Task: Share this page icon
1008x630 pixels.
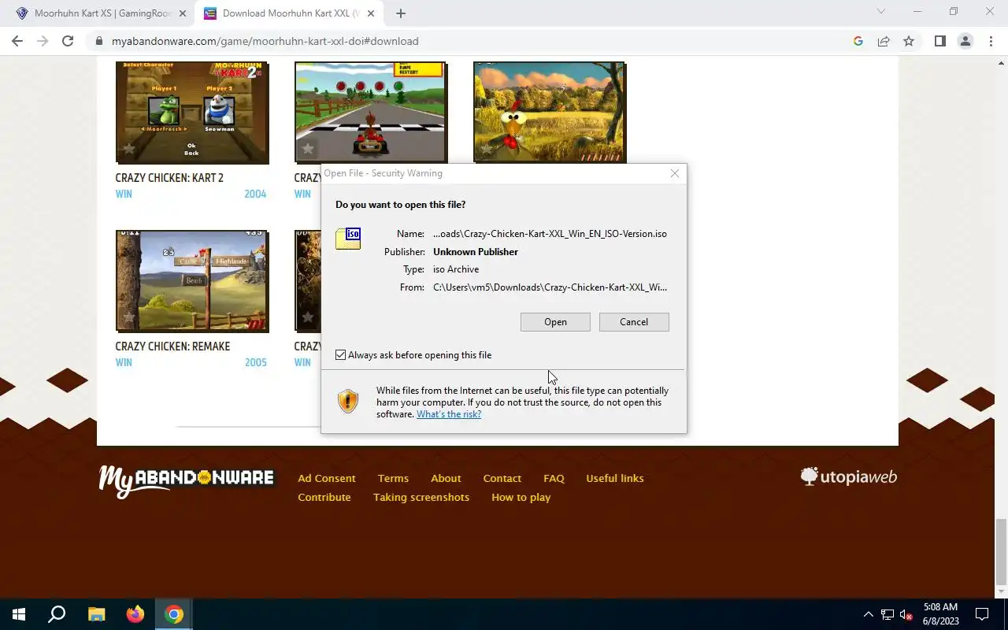Action: [884, 41]
